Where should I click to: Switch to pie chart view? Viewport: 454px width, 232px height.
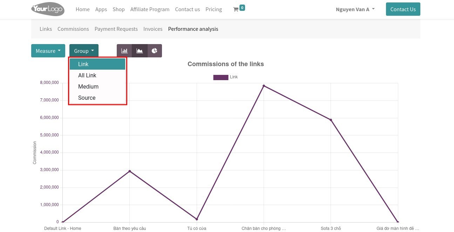(x=155, y=51)
